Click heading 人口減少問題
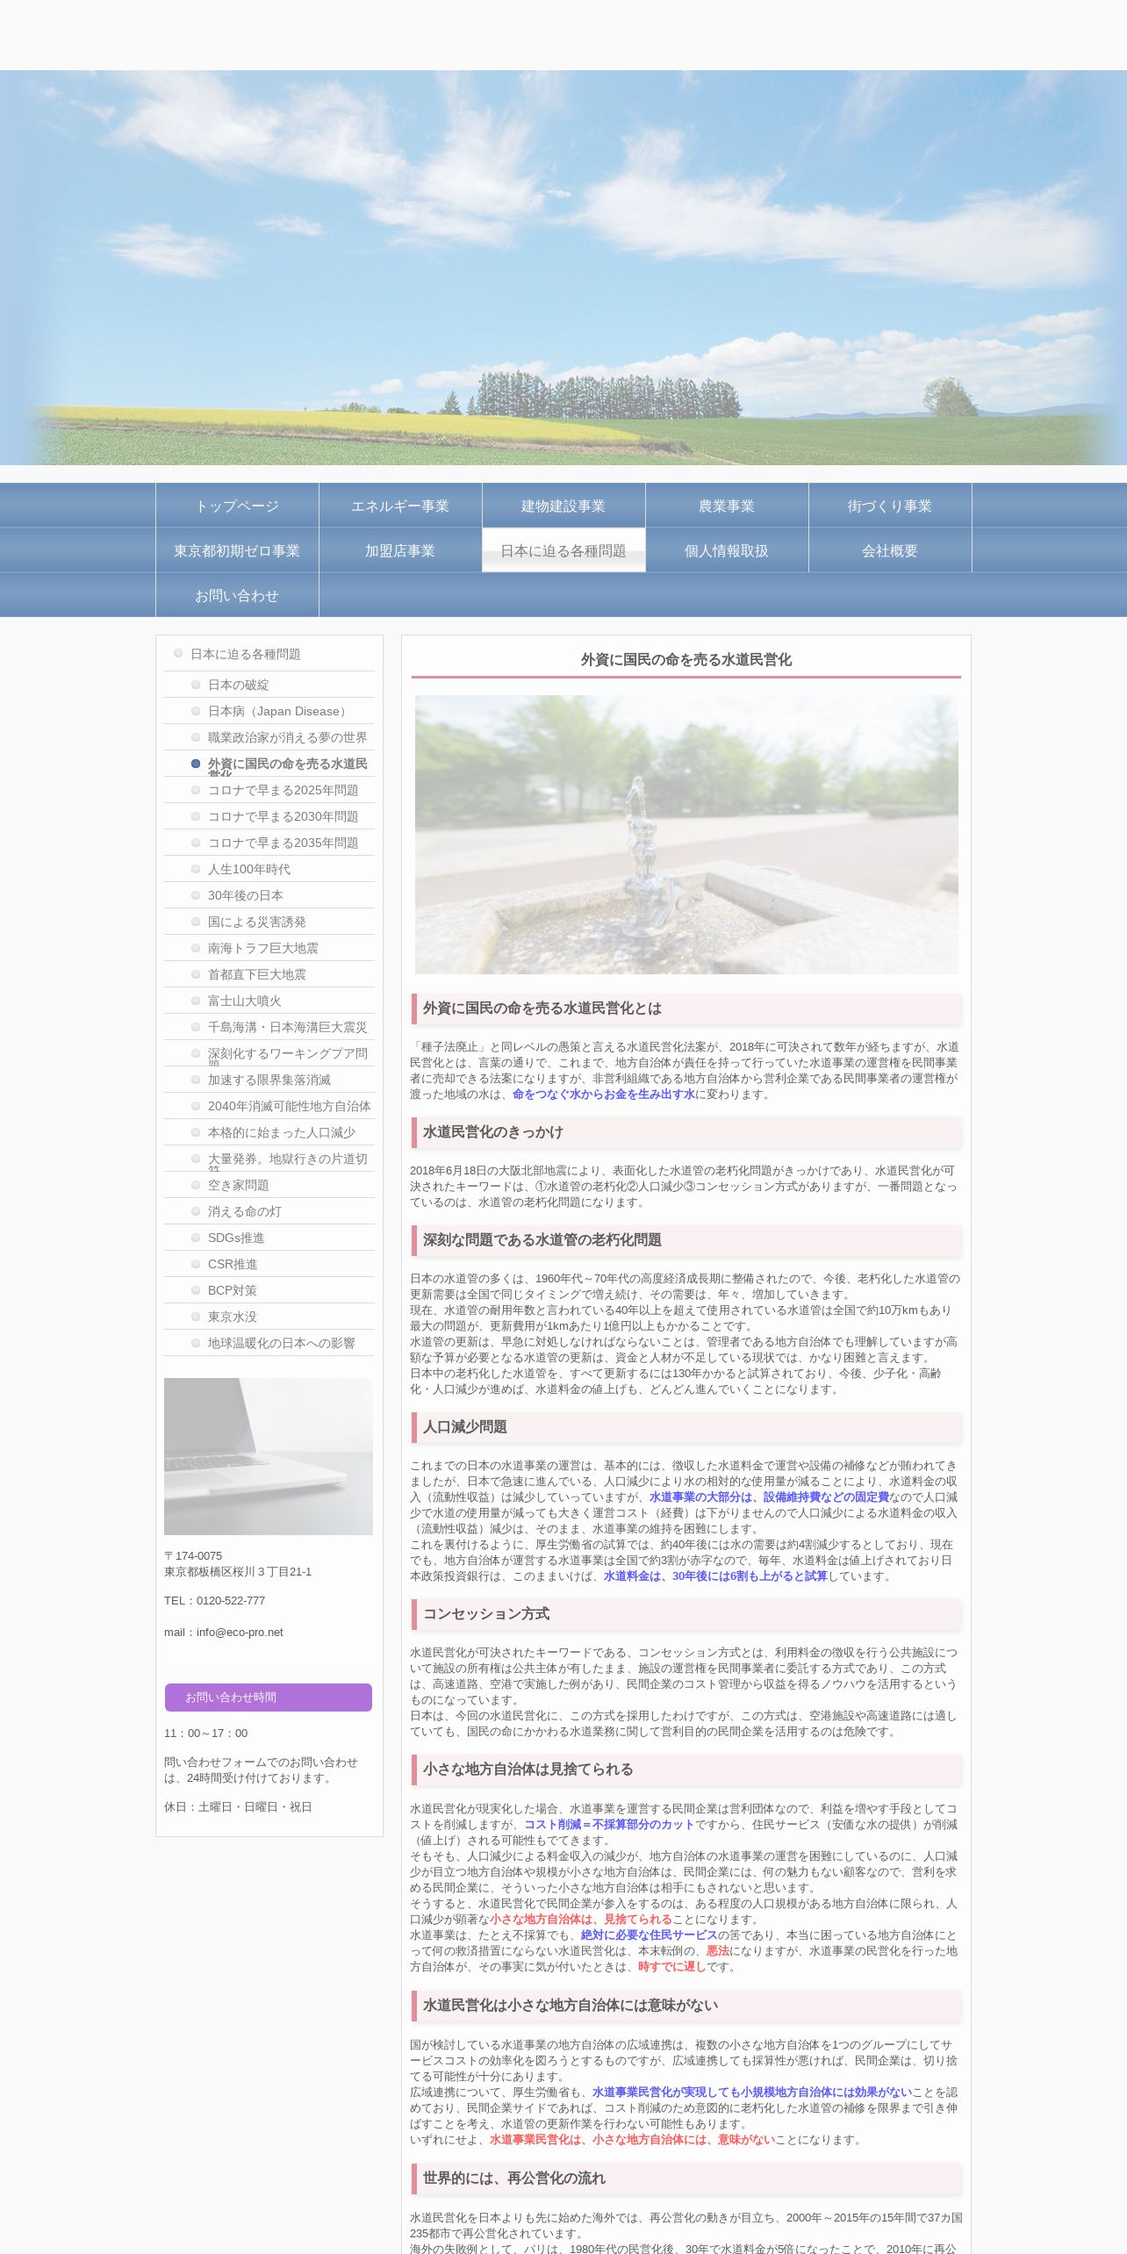 (x=465, y=1427)
